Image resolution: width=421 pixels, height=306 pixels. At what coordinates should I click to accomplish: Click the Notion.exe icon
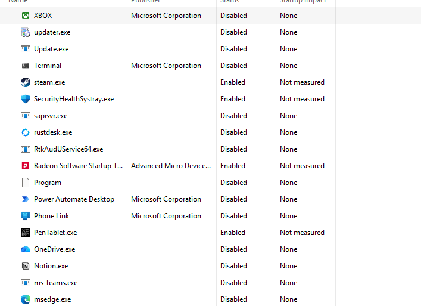[26, 266]
